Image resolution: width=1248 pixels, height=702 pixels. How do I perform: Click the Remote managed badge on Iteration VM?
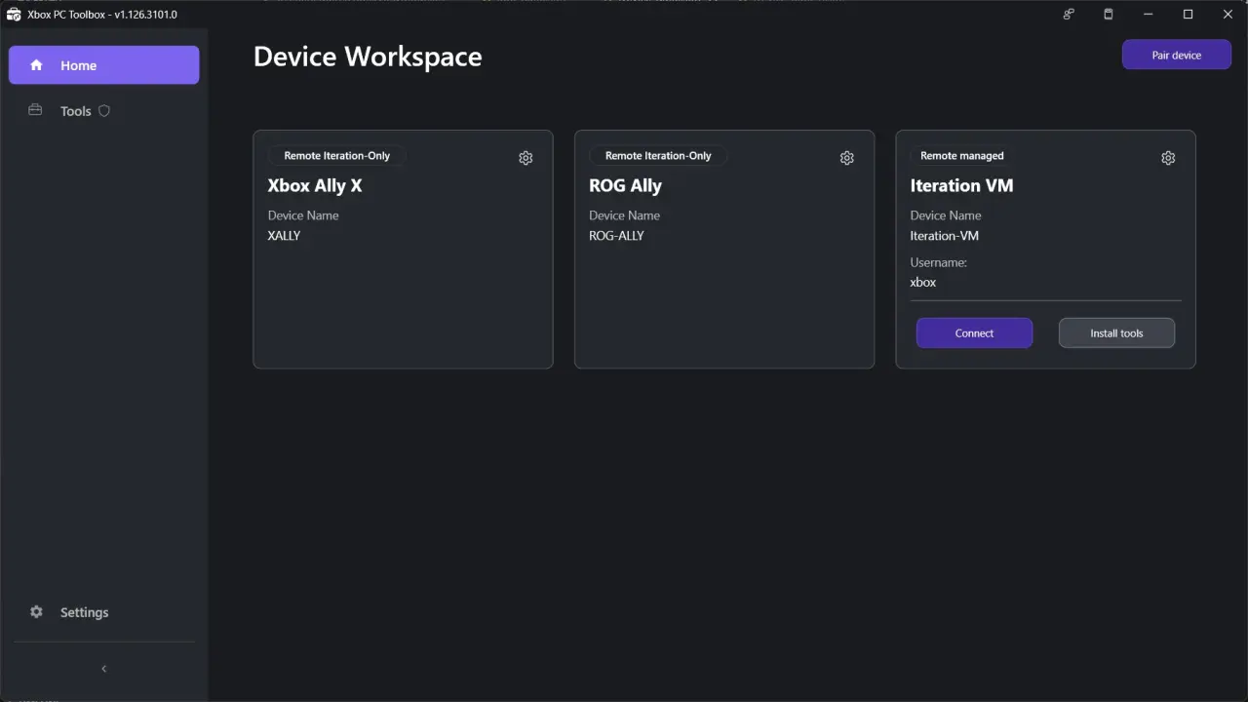pos(961,155)
